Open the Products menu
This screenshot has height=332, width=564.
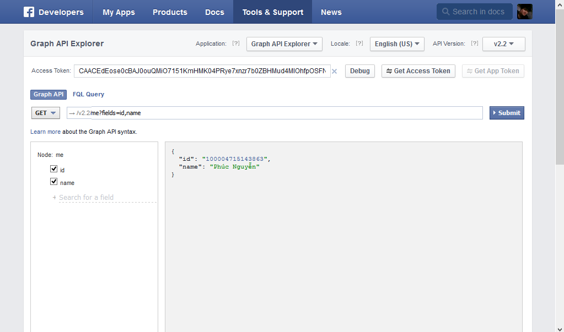[170, 12]
